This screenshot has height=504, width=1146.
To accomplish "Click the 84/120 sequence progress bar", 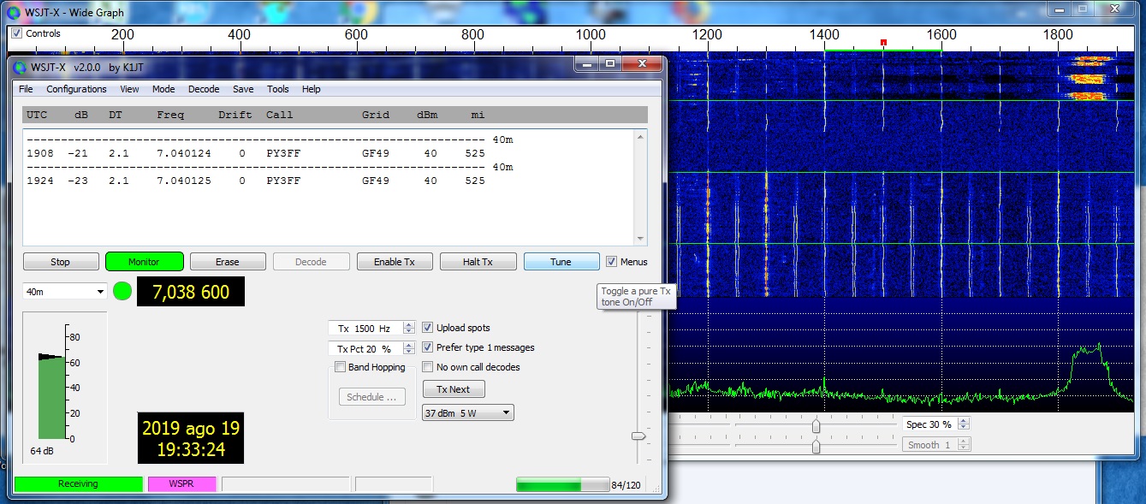I will [x=563, y=484].
